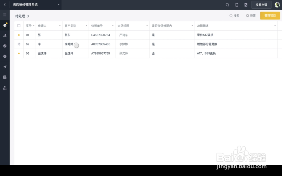Open pending items clock icon
This screenshot has width=282, height=176.
coord(5,25)
